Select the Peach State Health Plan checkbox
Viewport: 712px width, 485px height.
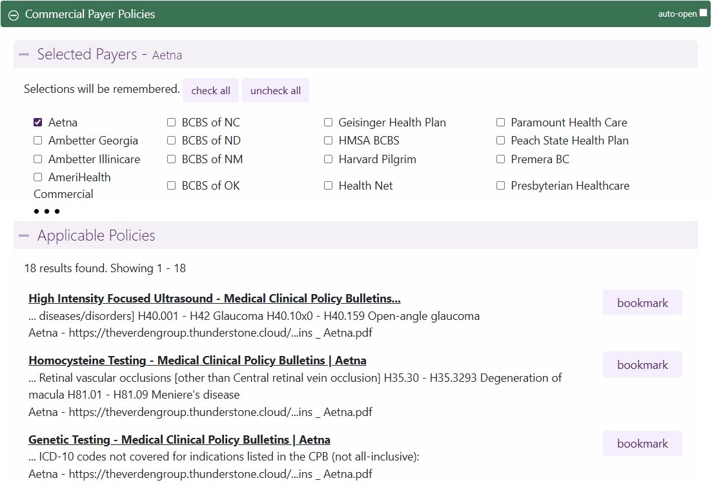(x=500, y=140)
